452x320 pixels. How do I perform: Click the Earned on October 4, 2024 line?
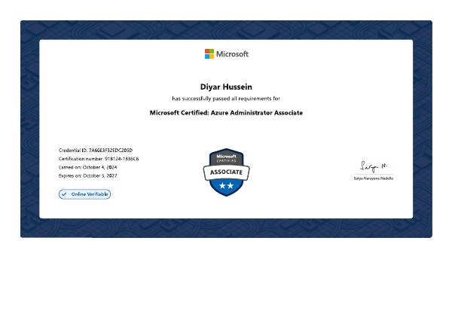point(87,167)
